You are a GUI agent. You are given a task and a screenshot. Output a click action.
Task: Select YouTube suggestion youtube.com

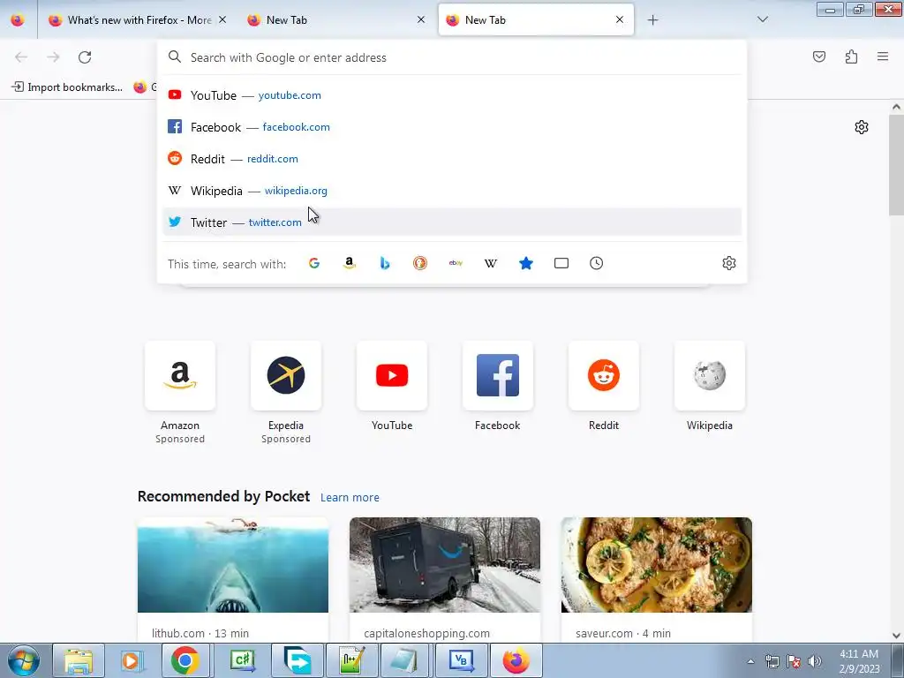(451, 95)
